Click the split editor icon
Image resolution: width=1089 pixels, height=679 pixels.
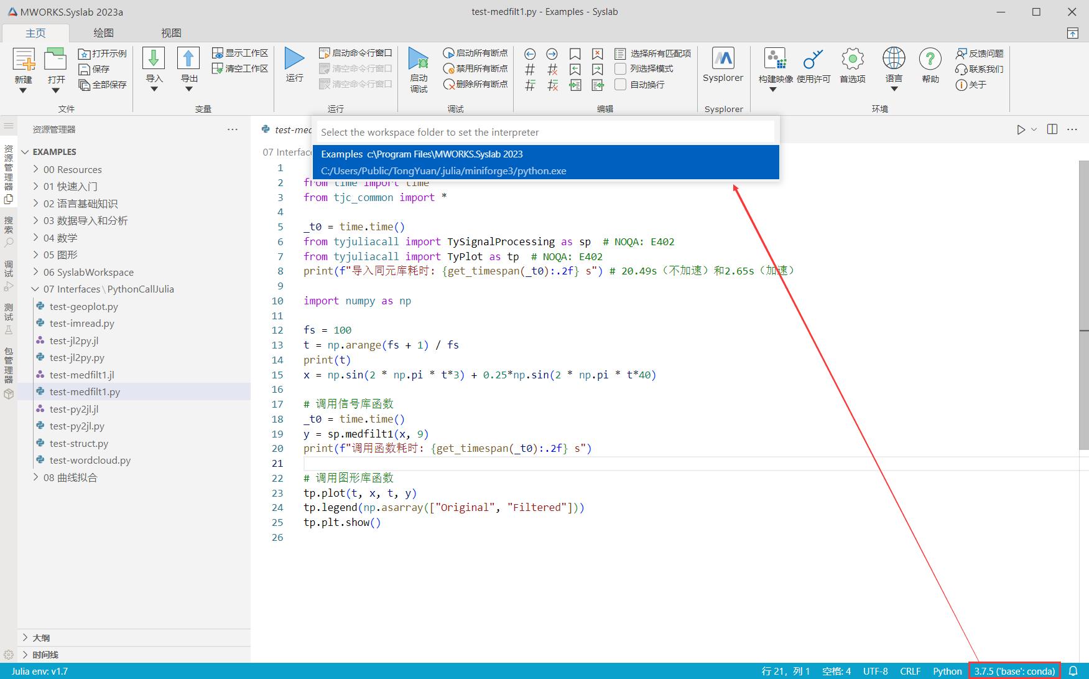tap(1052, 129)
